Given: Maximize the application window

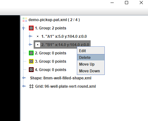Looking at the screenshot, I should 127,3.
